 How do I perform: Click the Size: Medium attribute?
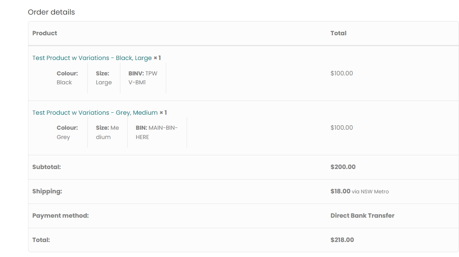click(107, 132)
